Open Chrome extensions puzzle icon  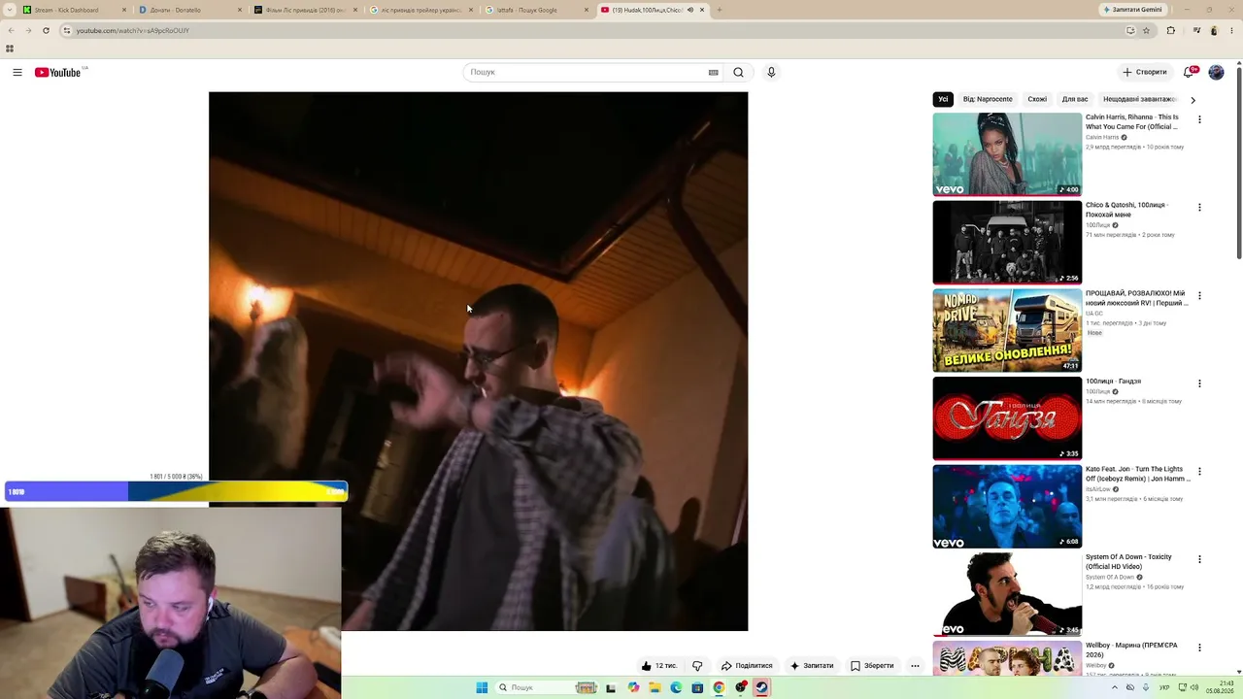(x=1170, y=30)
